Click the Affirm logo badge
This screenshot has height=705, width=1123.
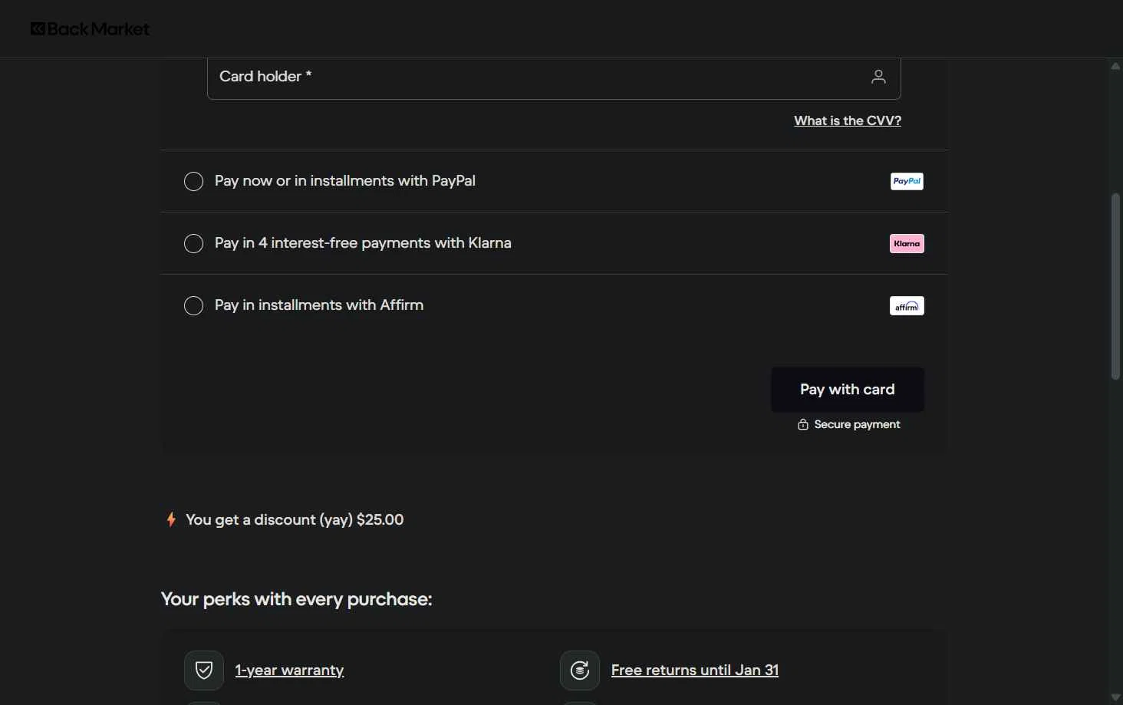(x=907, y=305)
